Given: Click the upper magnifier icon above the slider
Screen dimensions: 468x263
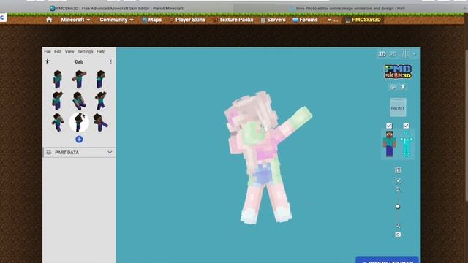Looking at the screenshot, I should coord(398,190).
